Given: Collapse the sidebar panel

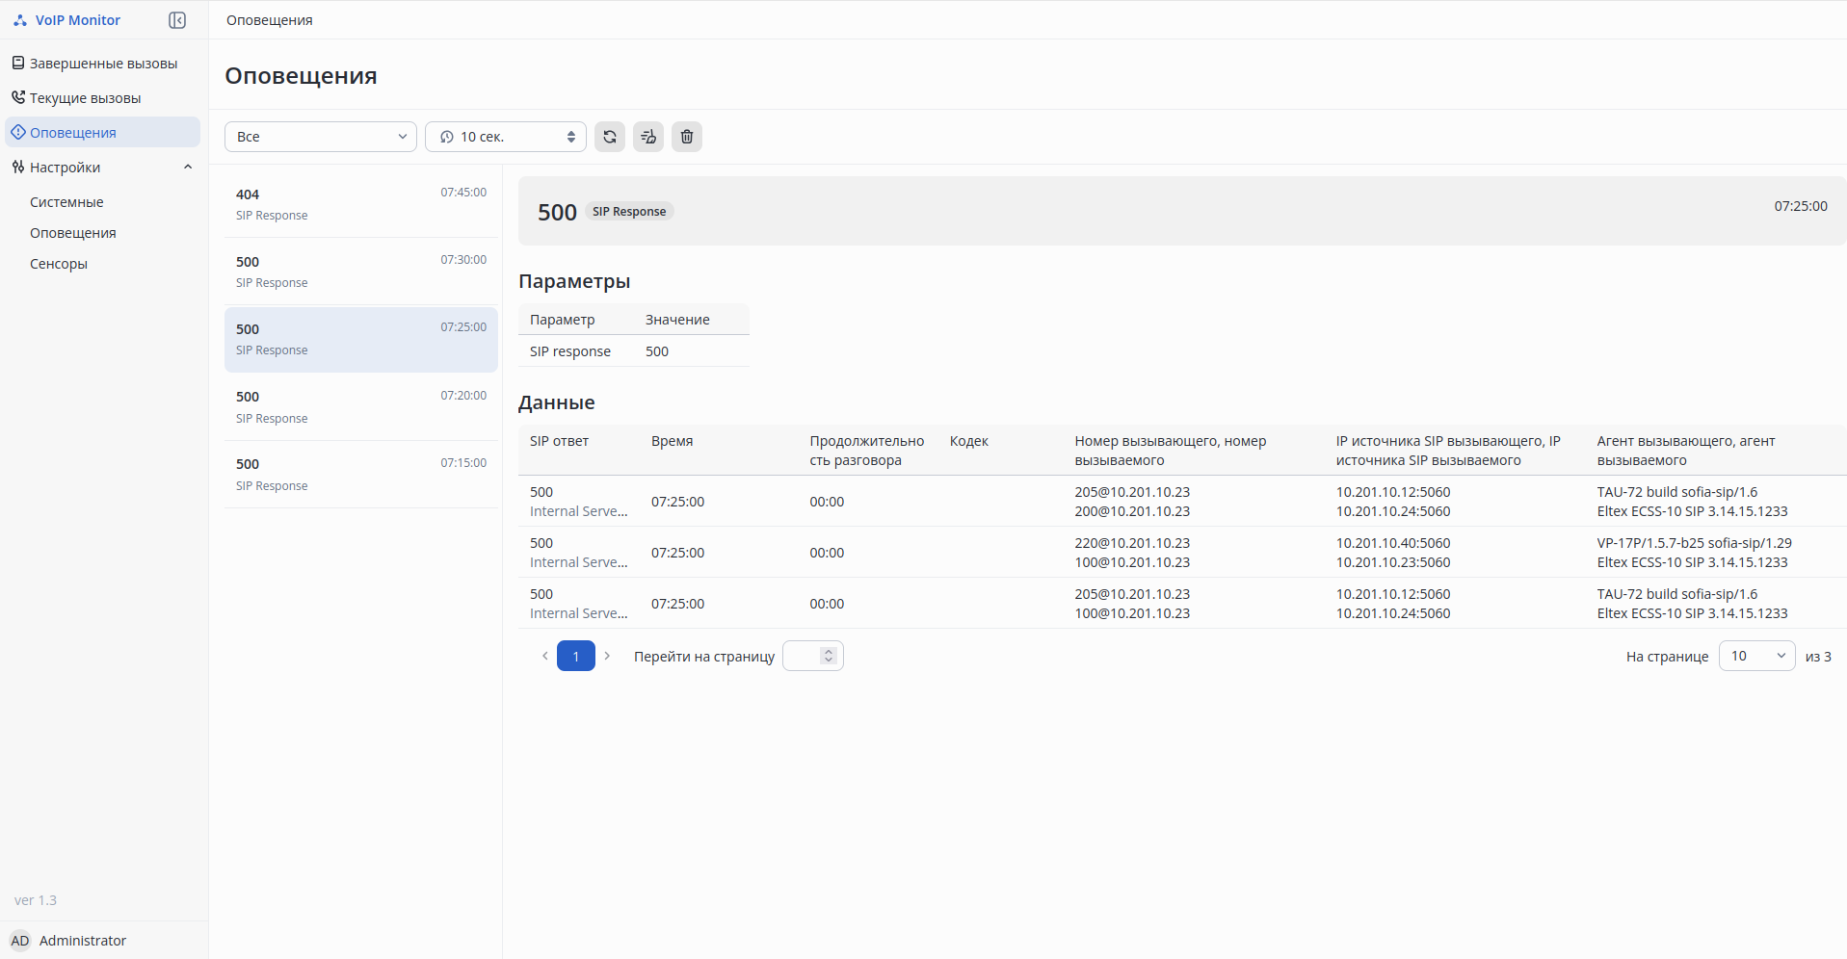Looking at the screenshot, I should click(177, 20).
